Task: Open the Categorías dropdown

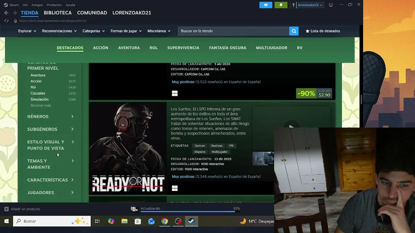Action: click(x=94, y=31)
